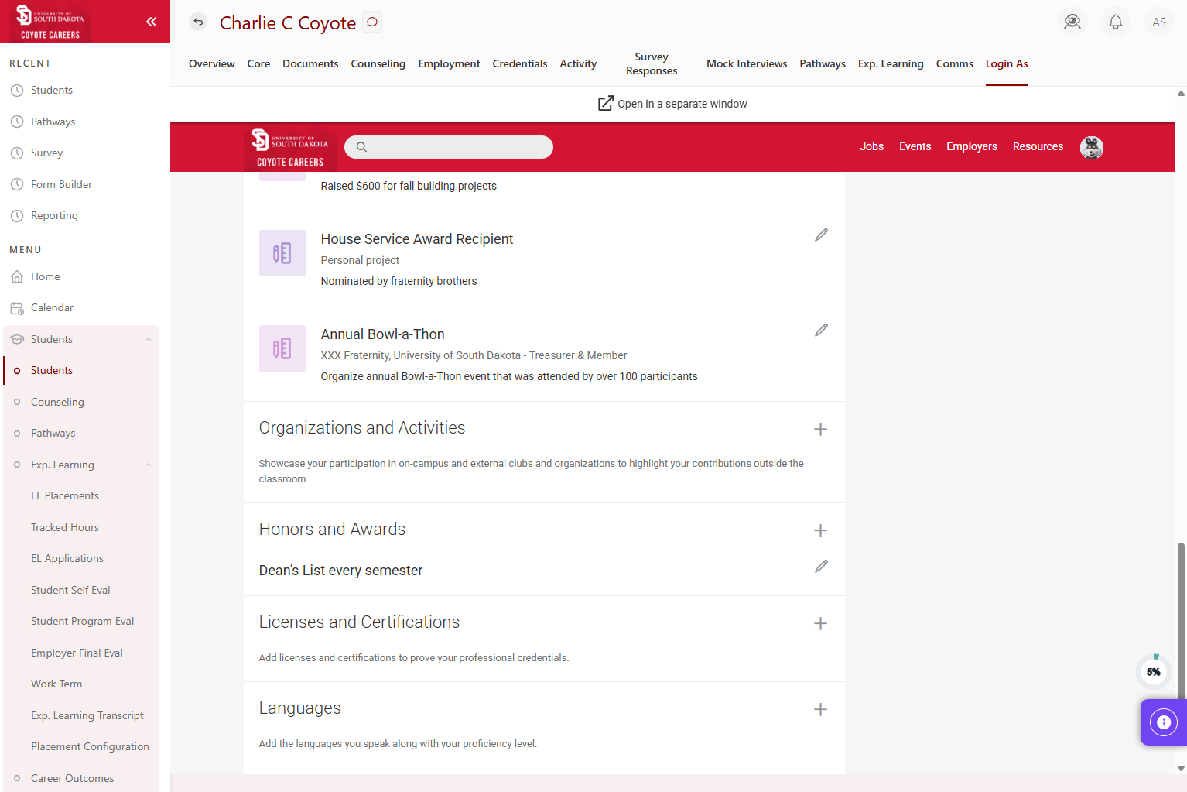The width and height of the screenshot is (1187, 792).
Task: Open Tracked Hours in sidebar
Action: point(65,527)
